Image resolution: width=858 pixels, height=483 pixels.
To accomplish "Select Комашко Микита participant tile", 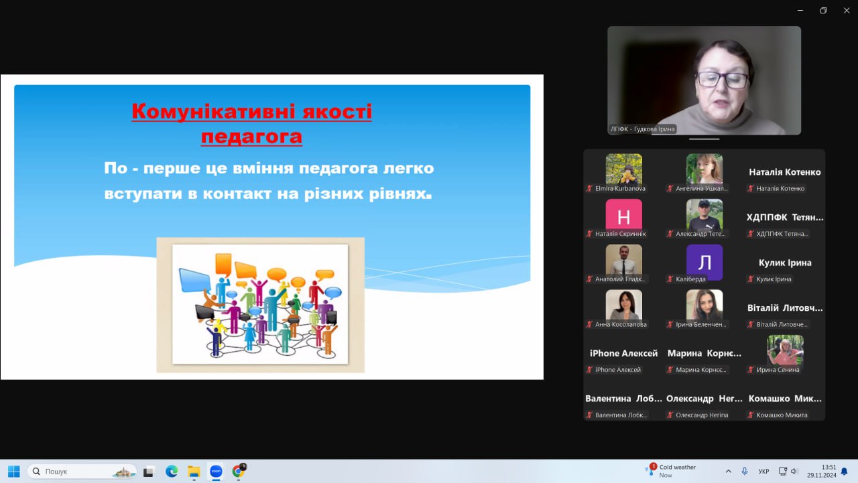I will tap(784, 400).
